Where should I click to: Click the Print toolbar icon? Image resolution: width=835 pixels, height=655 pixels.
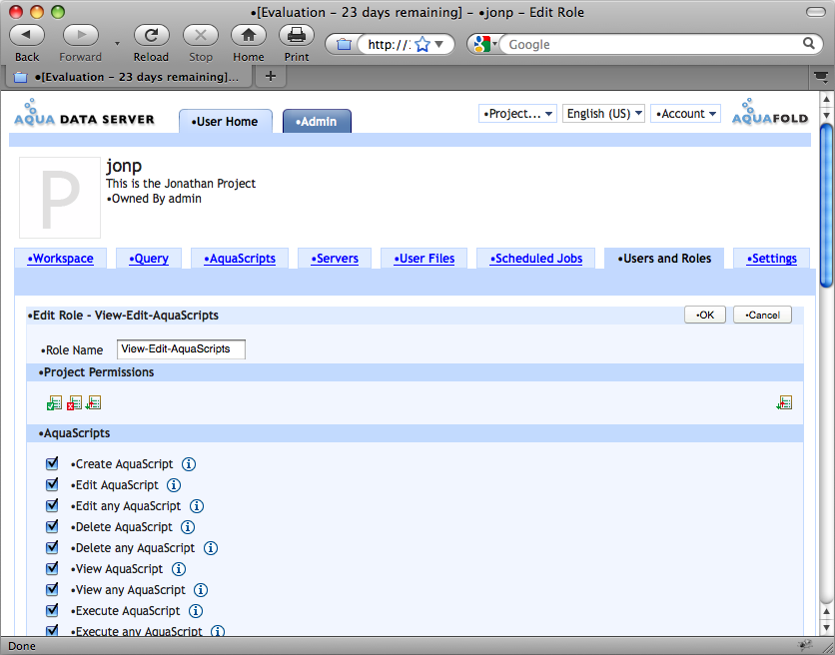pos(297,36)
